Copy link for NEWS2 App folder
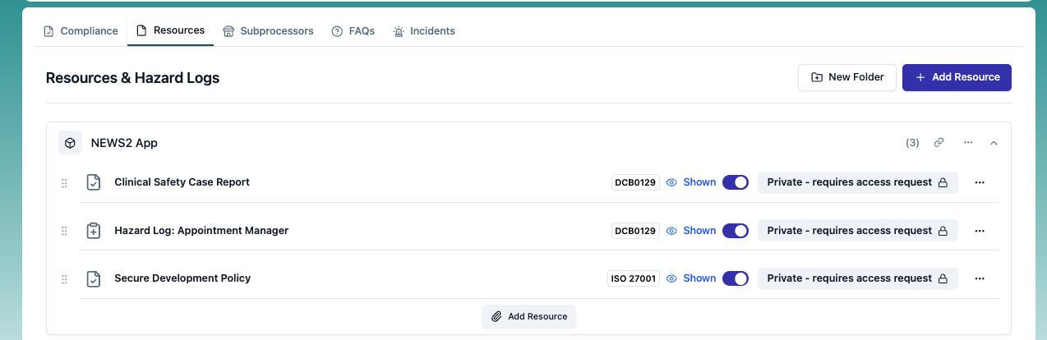This screenshot has width=1047, height=340. tap(939, 143)
